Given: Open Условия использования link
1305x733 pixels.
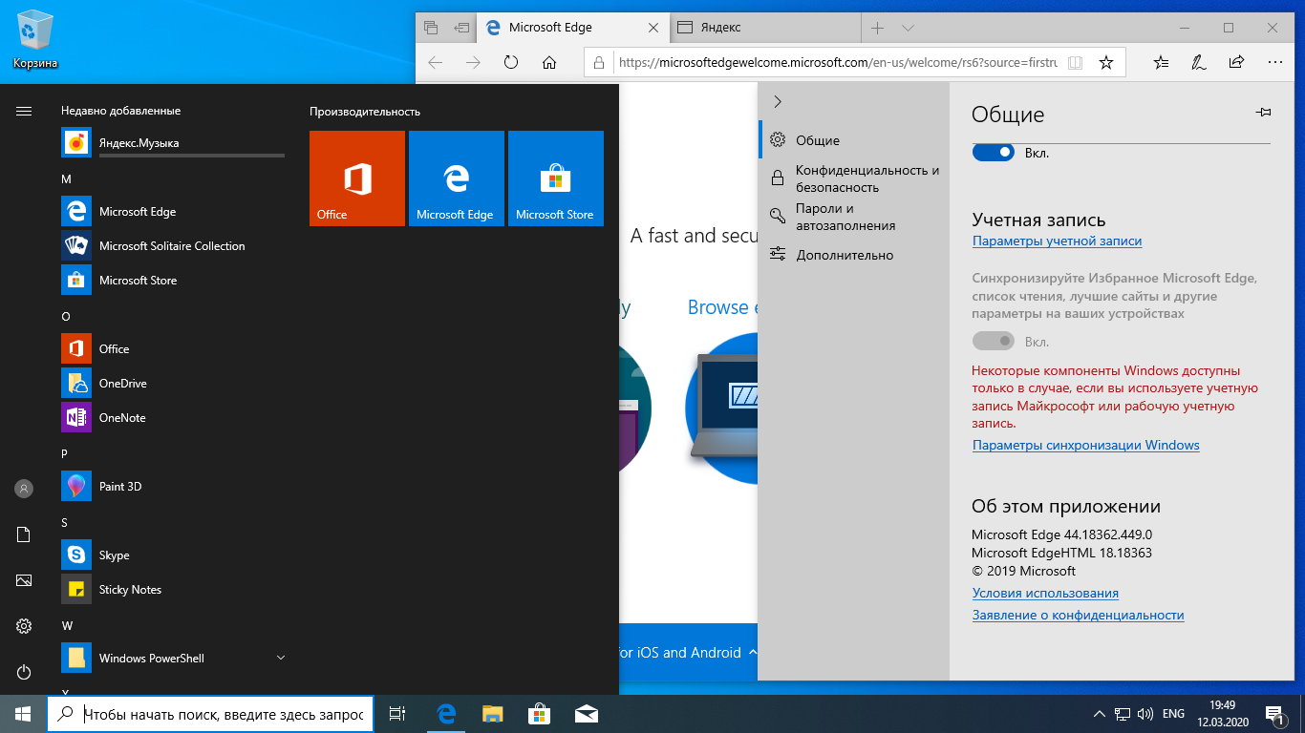Looking at the screenshot, I should tap(1045, 594).
